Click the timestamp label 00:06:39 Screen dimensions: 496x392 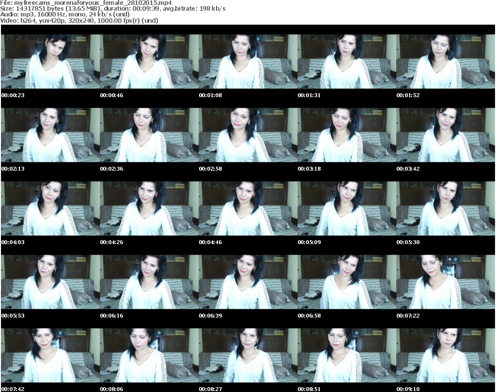(210, 316)
